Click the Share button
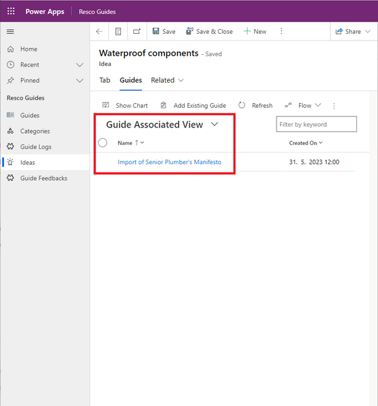Viewport: 378px width, 406px height. pyautogui.click(x=348, y=32)
